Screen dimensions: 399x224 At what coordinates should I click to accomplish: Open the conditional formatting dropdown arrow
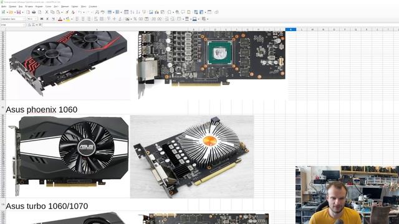pos(208,19)
